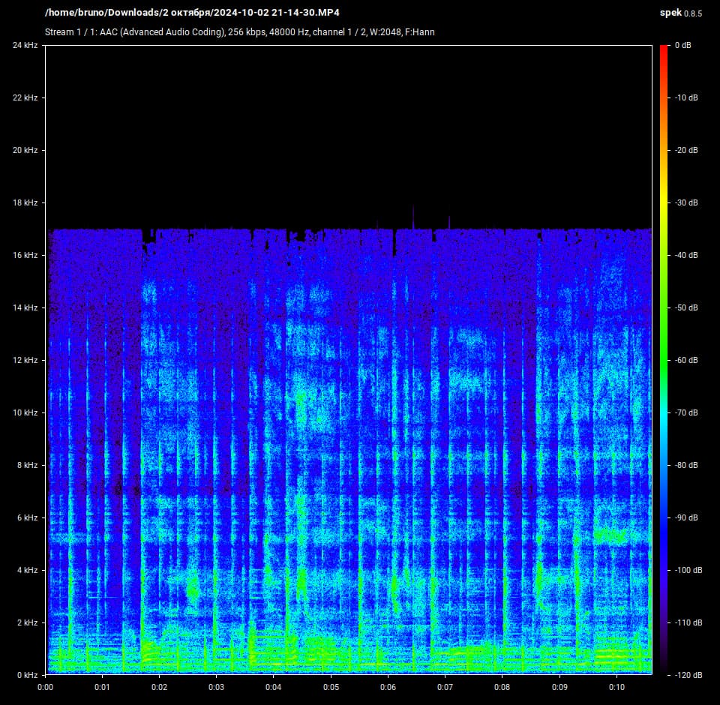
Task: Click the stream info line showing AAC codec
Action: click(x=239, y=32)
